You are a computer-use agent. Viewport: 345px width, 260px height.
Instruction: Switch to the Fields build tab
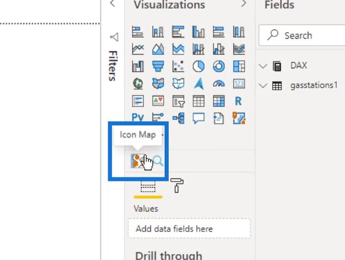tap(148, 187)
